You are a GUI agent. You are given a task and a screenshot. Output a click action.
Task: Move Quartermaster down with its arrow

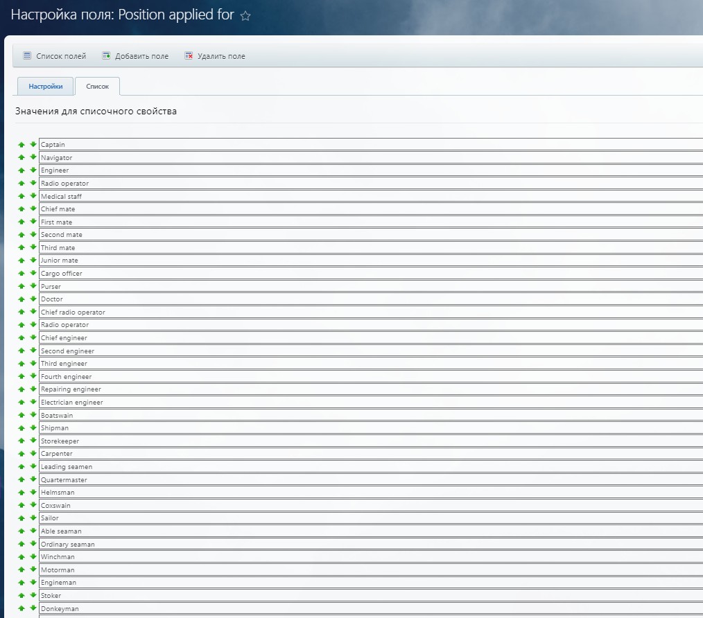click(33, 479)
